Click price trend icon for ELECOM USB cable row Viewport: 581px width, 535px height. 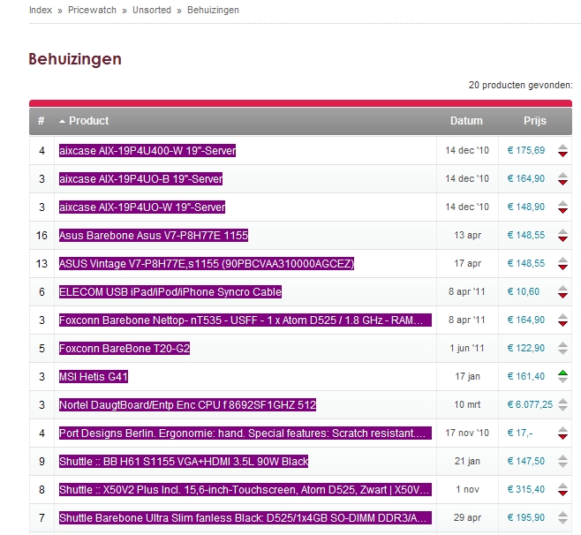click(562, 292)
